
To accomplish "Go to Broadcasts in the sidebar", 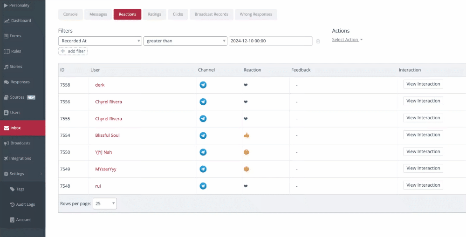I will coord(20,143).
